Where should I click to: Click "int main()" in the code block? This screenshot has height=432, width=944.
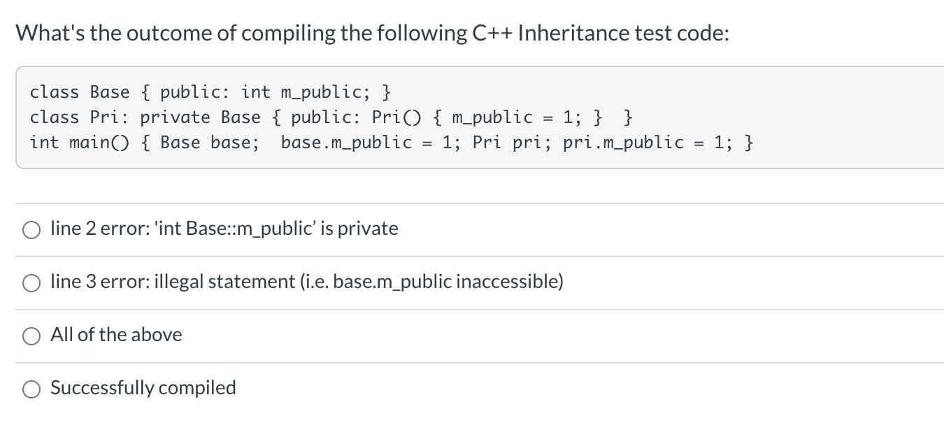pos(80,143)
